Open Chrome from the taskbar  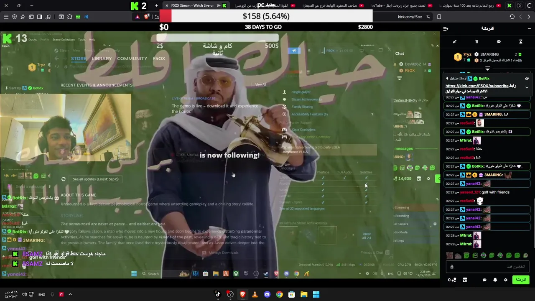click(279, 294)
